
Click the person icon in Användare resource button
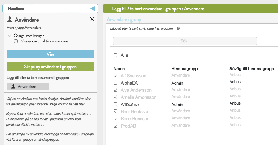(13, 86)
